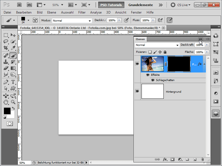Image resolution: width=222 pixels, height=166 pixels.
Task: Open the Modus blend mode dropdown
Action: click(x=72, y=20)
